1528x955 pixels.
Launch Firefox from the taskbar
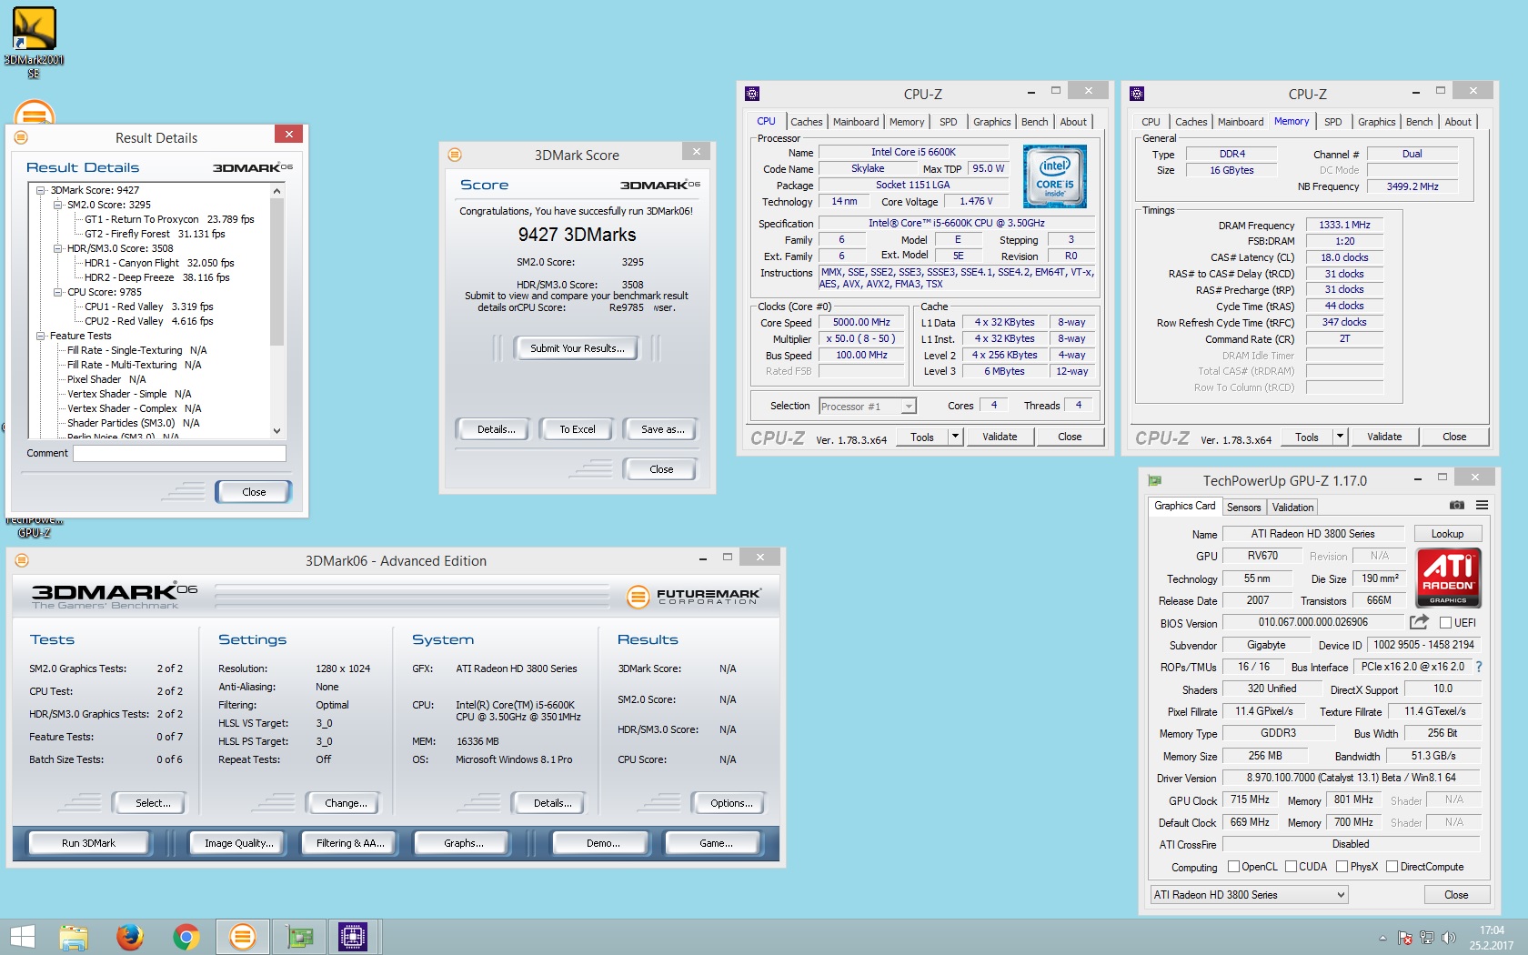click(x=130, y=937)
